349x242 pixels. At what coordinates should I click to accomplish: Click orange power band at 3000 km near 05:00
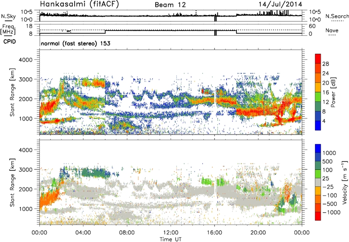93,83
